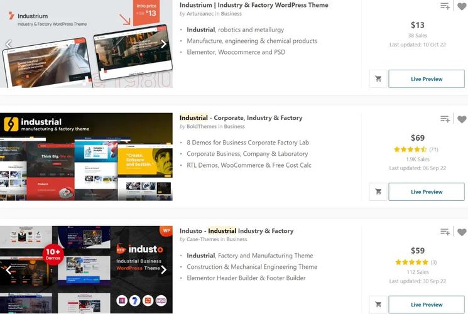
Task: Add Industo theme to cart
Action: 378,305
